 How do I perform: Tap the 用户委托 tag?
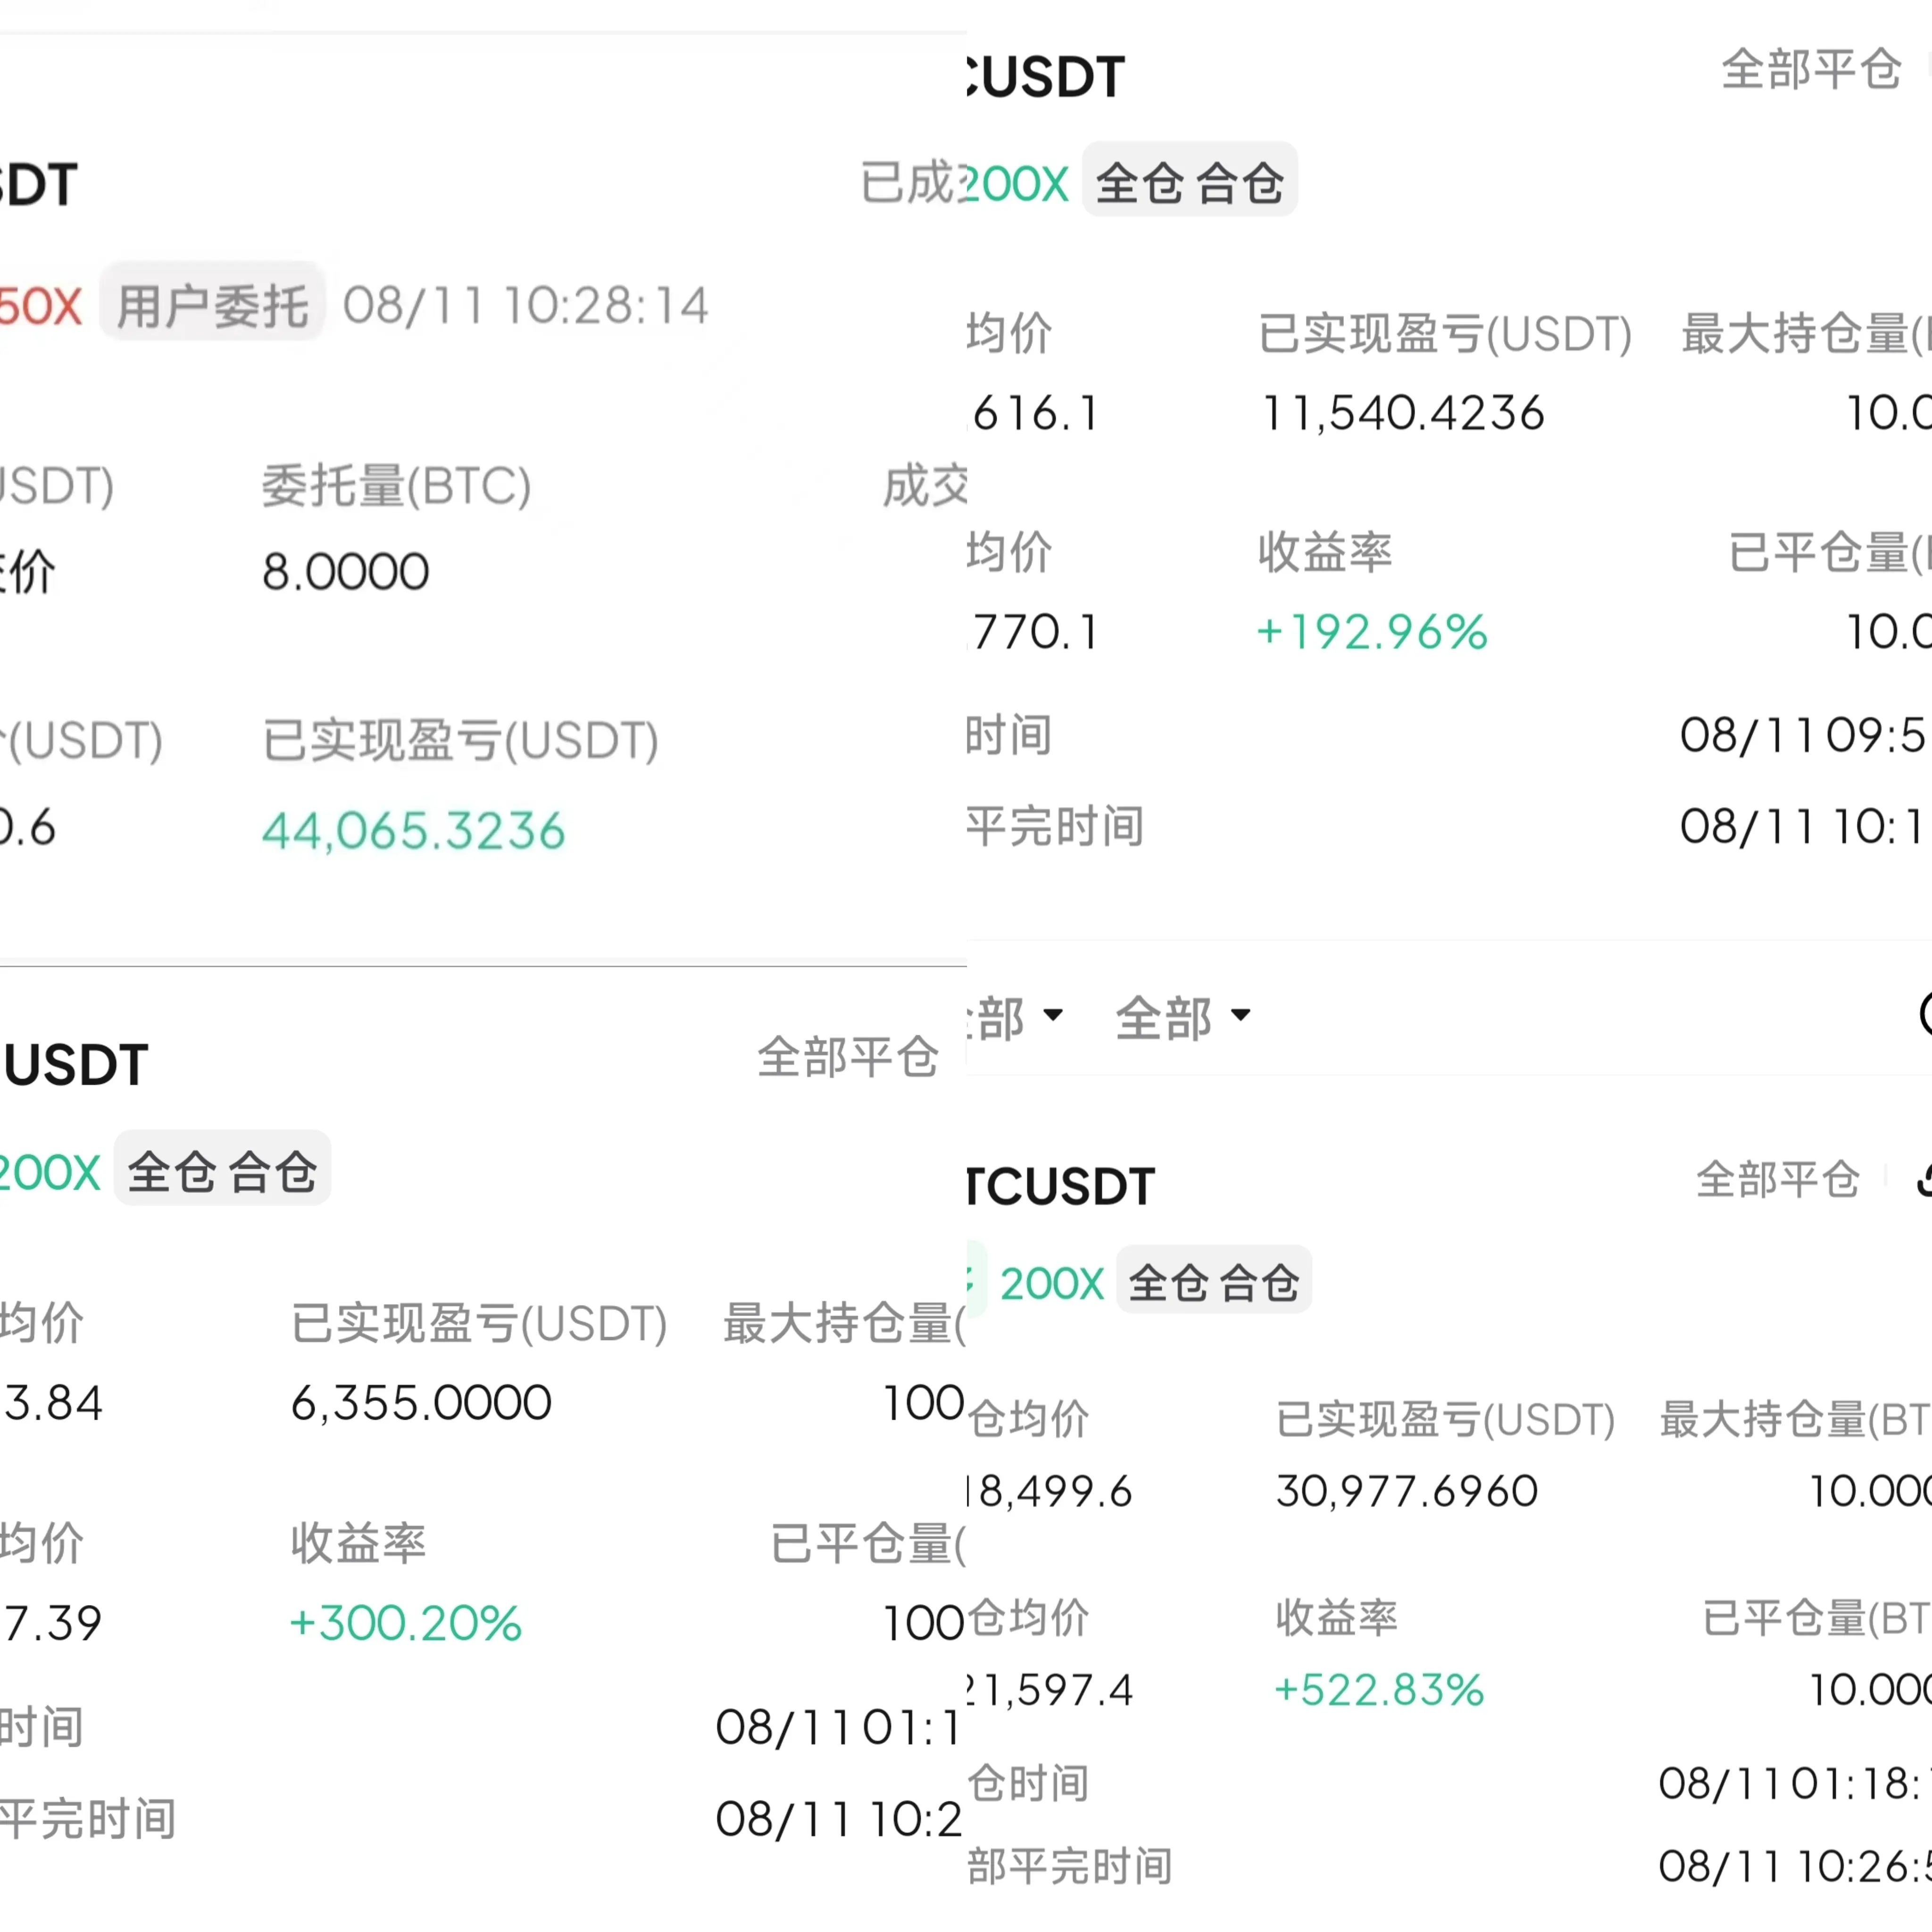tap(212, 305)
